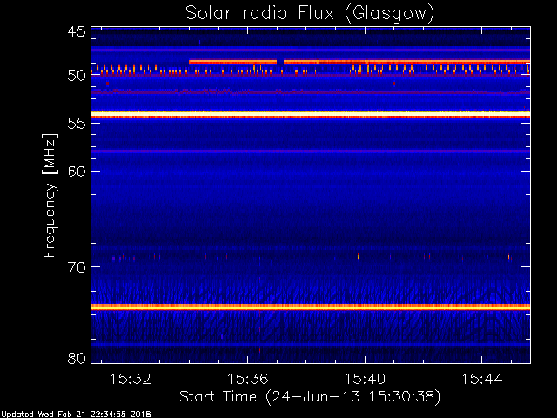
Task: Click the red horizontal band near 48.5 MHz
Action: pos(359,62)
